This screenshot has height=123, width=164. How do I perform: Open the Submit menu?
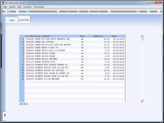click(x=12, y=7)
